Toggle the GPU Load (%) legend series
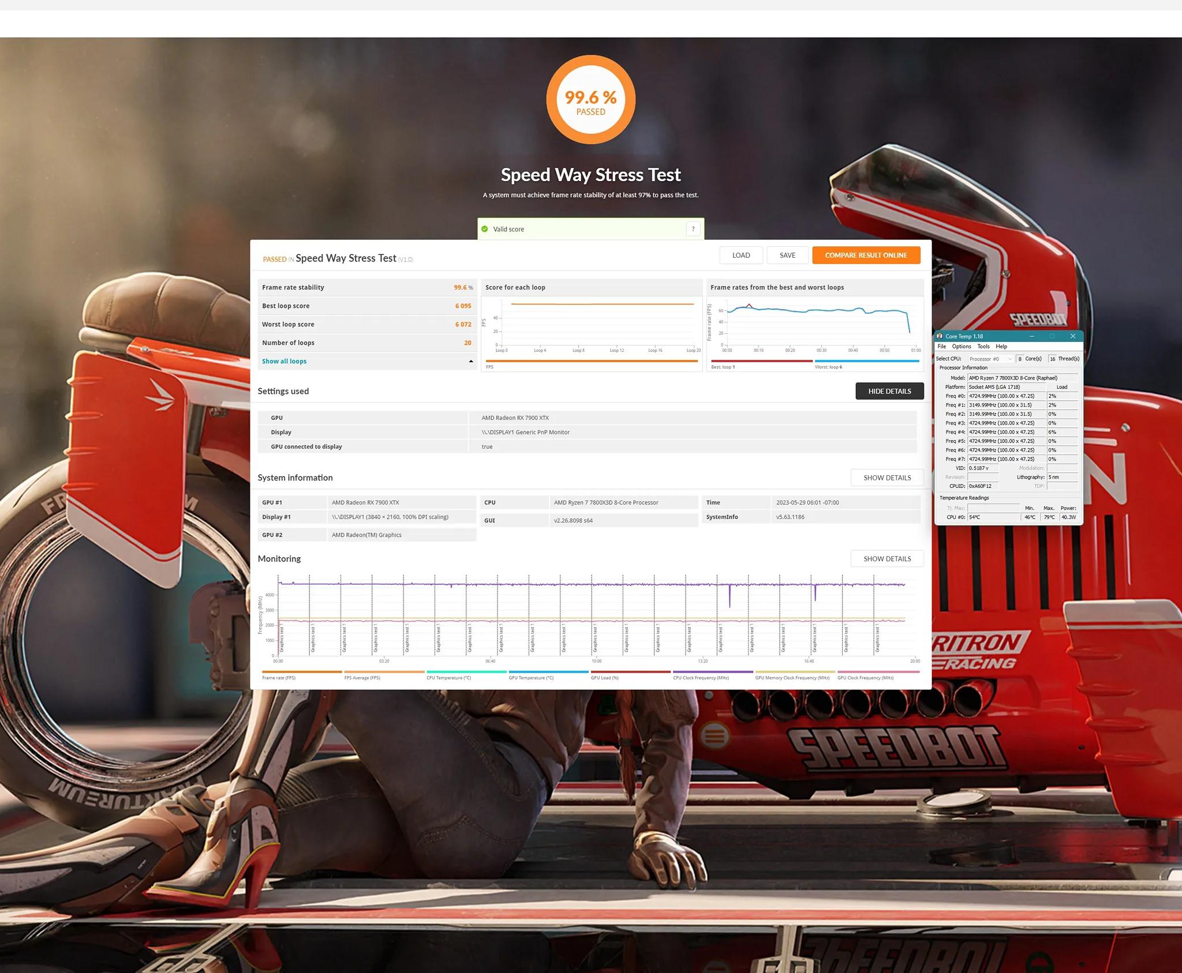 click(631, 675)
